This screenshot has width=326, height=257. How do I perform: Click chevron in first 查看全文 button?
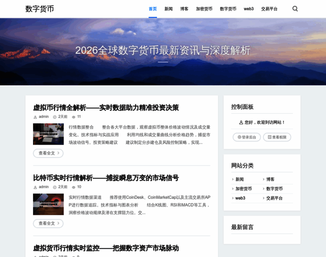coord(58,153)
